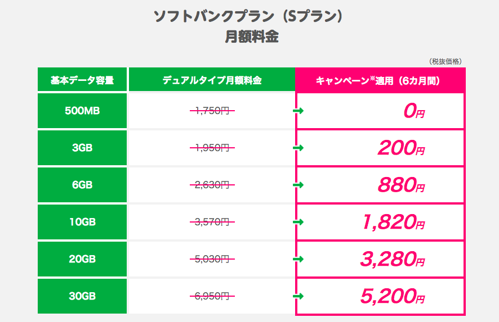This screenshot has width=499, height=322.
Task: Click the 0円 campaign price
Action: coord(414,111)
